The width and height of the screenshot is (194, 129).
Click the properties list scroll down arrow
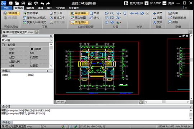51,66
